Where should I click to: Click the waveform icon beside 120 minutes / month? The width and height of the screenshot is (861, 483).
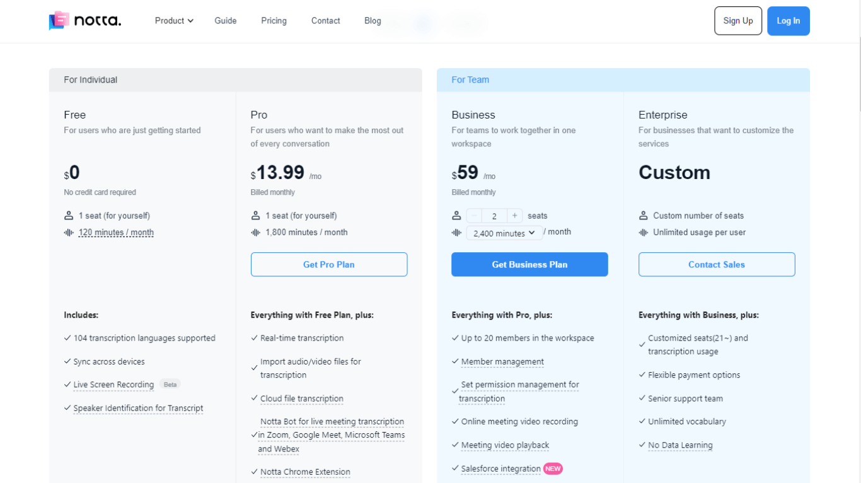coord(69,233)
